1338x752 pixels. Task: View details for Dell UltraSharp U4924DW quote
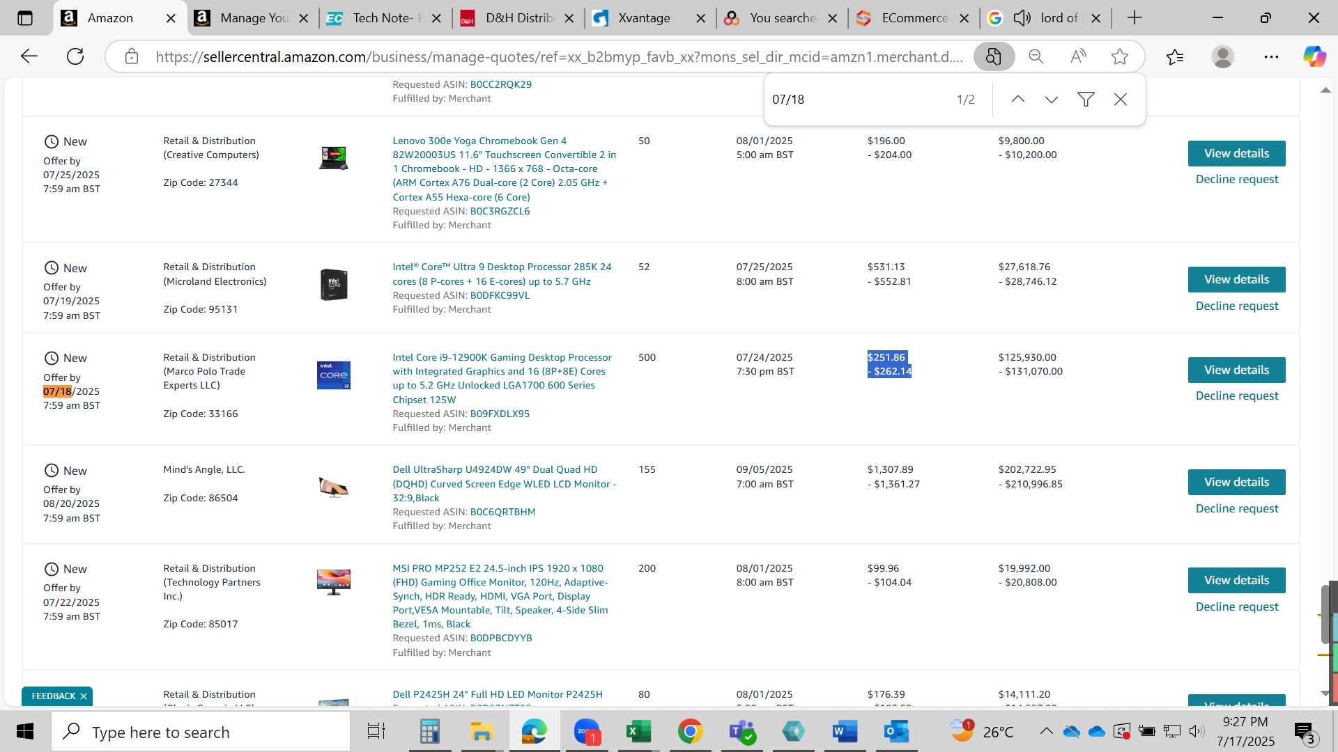(1236, 482)
